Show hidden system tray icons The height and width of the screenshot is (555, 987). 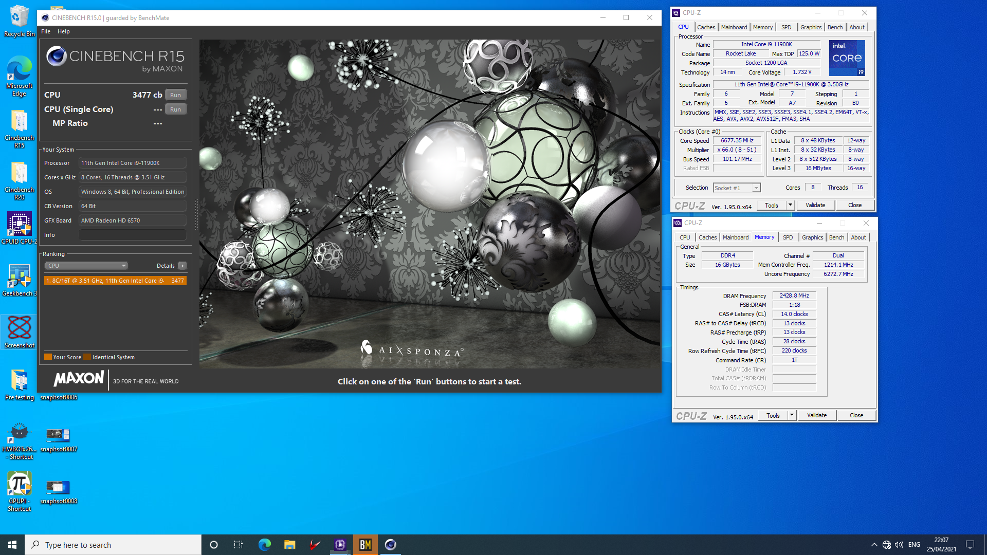(874, 545)
